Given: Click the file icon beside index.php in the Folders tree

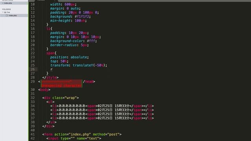Looking at the screenshot, I should click(x=7, y=16).
